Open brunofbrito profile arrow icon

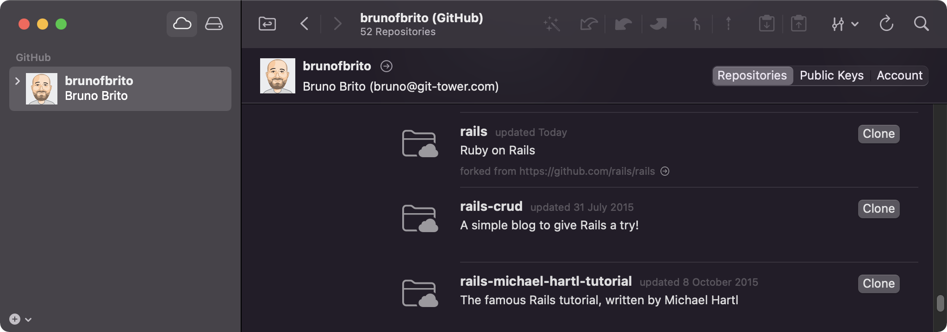(x=386, y=67)
